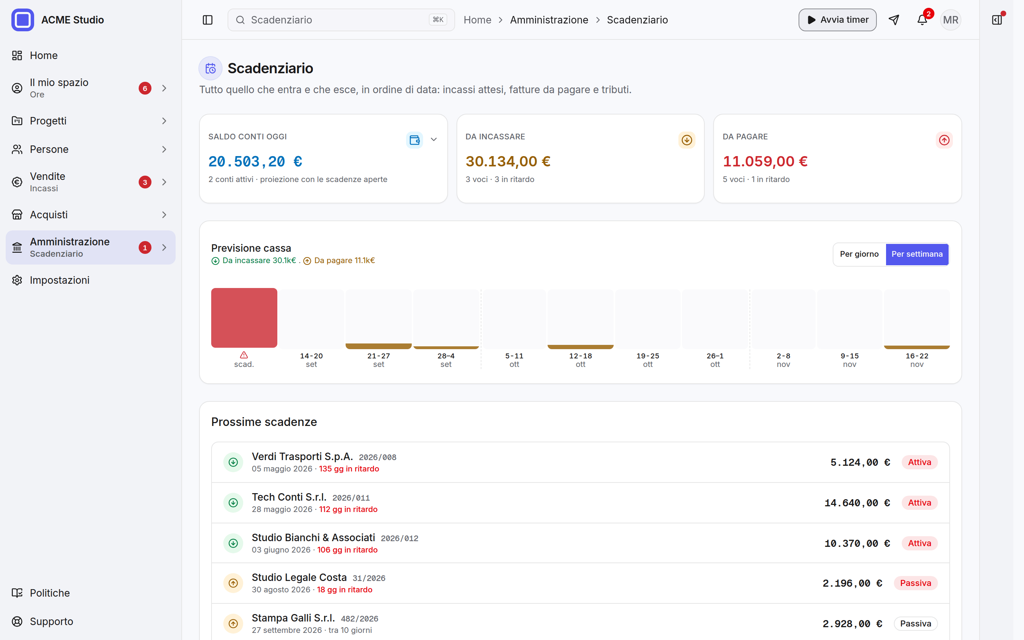Image resolution: width=1024 pixels, height=640 pixels.
Task: Open the right side panel icon
Action: [997, 20]
